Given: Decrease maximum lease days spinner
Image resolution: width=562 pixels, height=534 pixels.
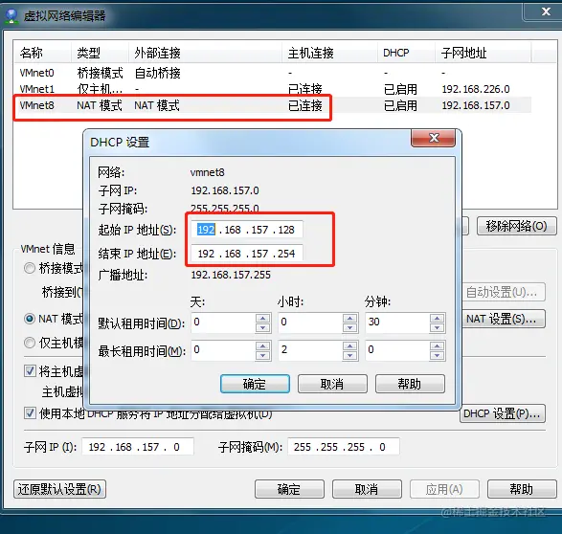Looking at the screenshot, I should [x=263, y=355].
